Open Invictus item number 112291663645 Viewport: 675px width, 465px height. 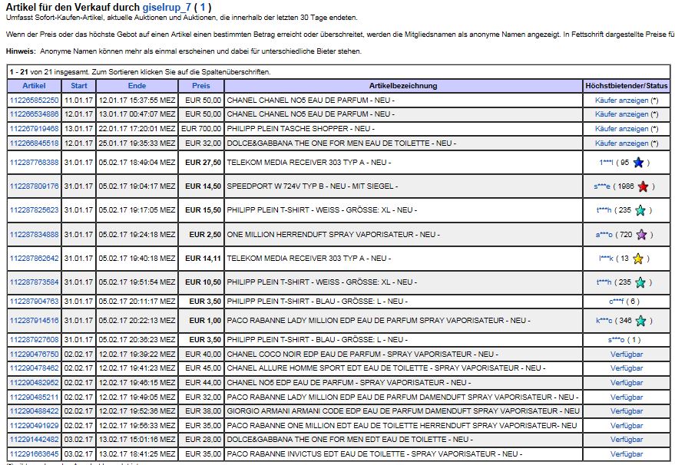tap(34, 453)
